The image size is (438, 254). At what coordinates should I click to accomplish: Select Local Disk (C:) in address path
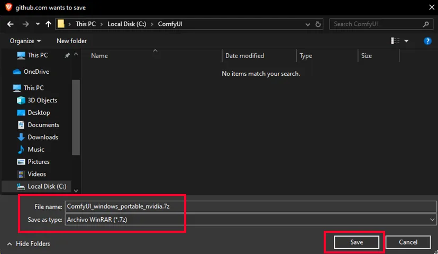pyautogui.click(x=127, y=24)
